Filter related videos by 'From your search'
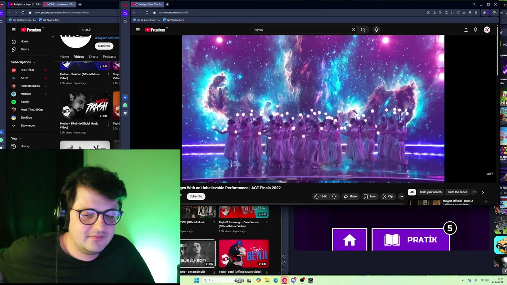Image resolution: width=507 pixels, height=285 pixels. pyautogui.click(x=431, y=192)
